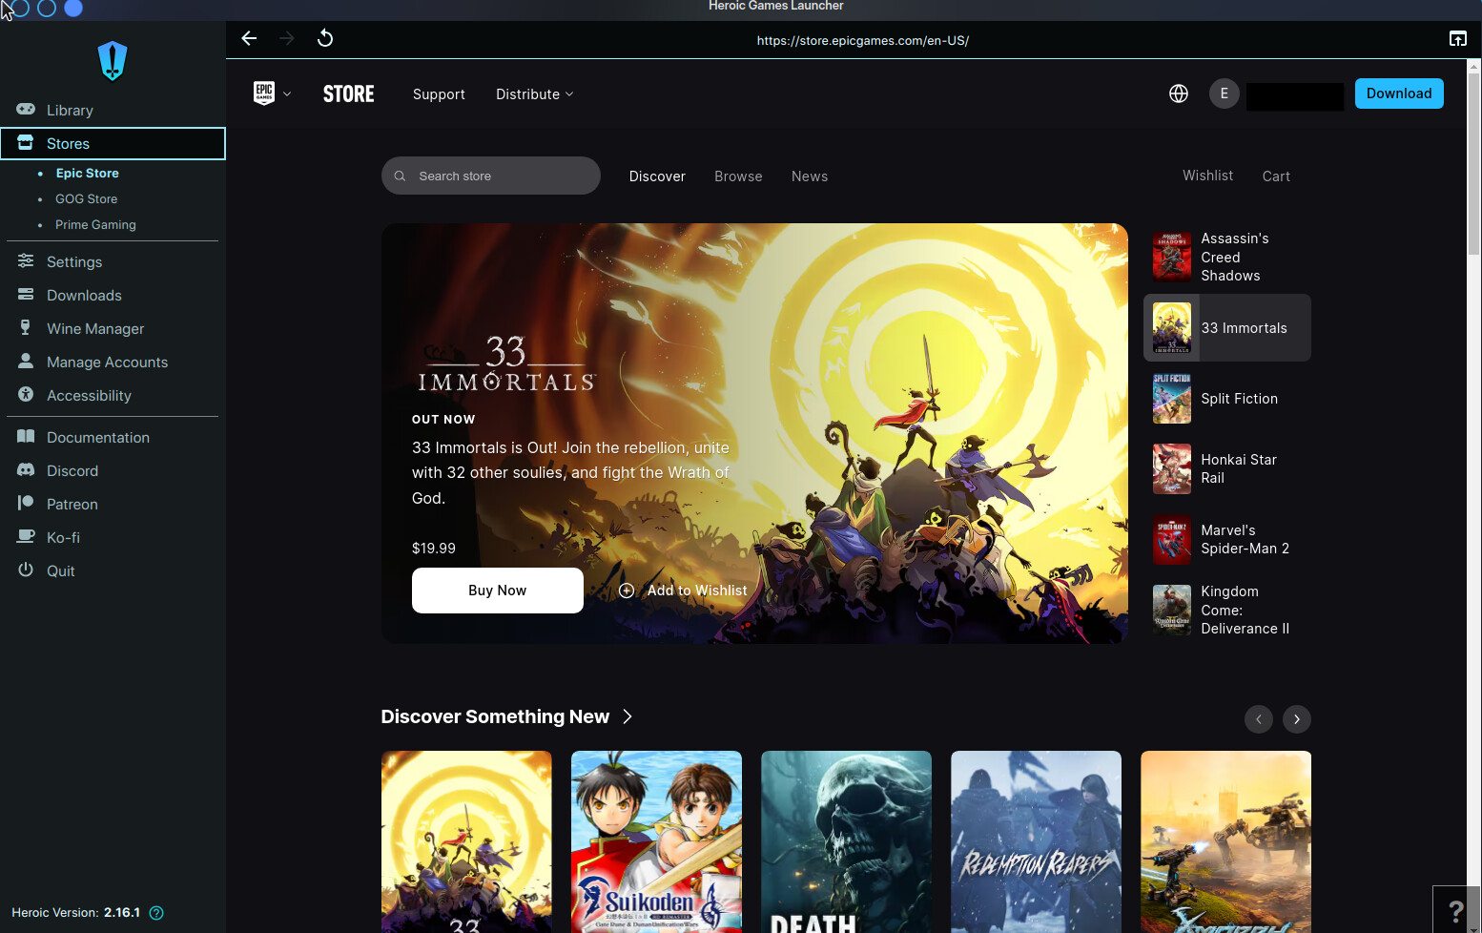Click the Settings sliders icon
The image size is (1482, 933).
tap(26, 261)
